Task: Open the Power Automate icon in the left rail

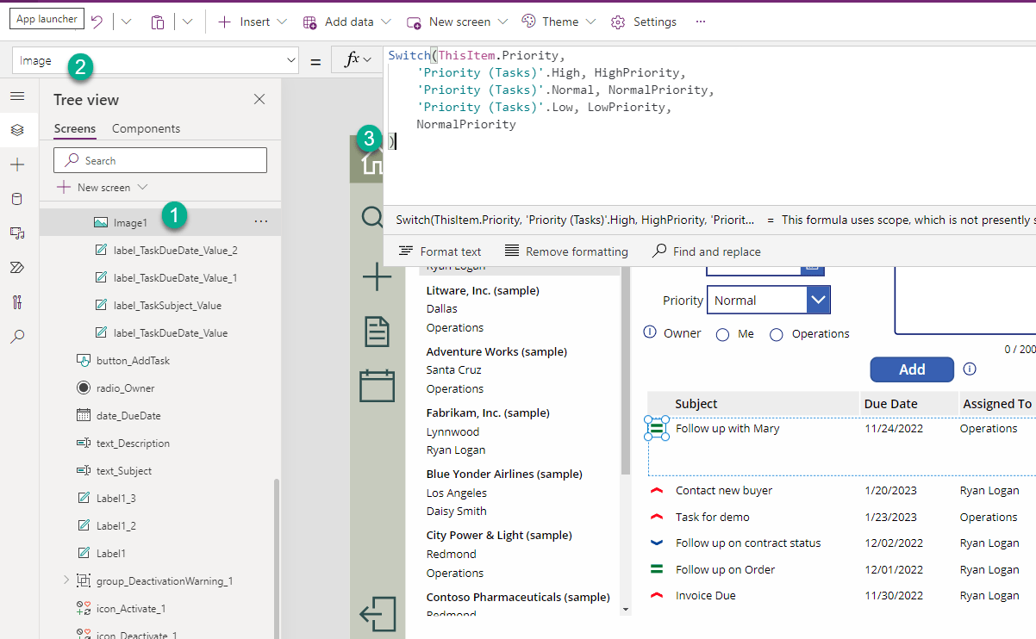Action: (x=17, y=268)
